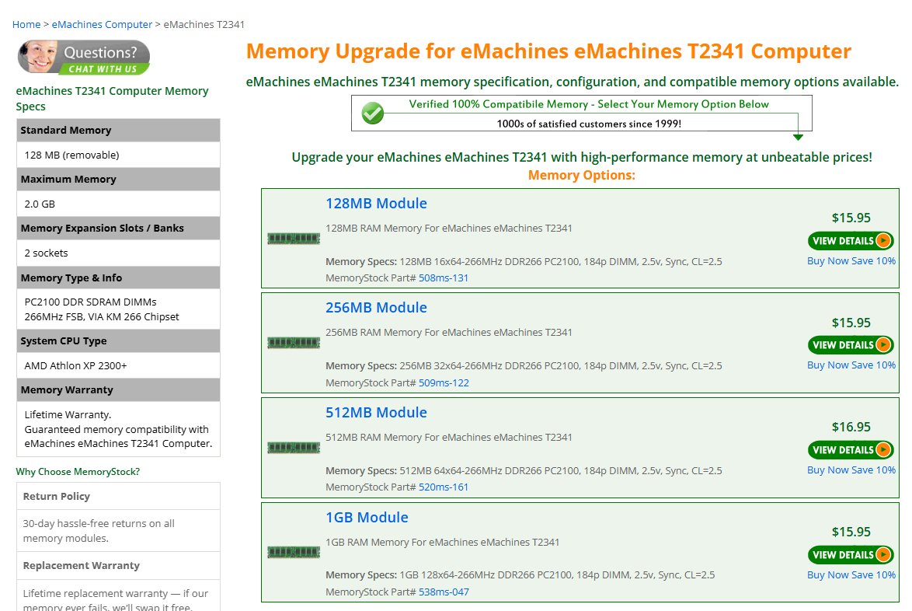Click the Memory Options: heading
The width and height of the screenshot is (912, 611).
(x=582, y=175)
